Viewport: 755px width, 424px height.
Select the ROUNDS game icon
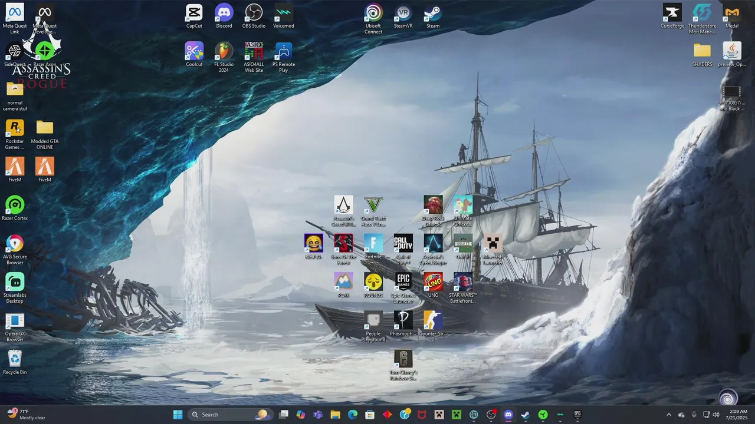(373, 286)
